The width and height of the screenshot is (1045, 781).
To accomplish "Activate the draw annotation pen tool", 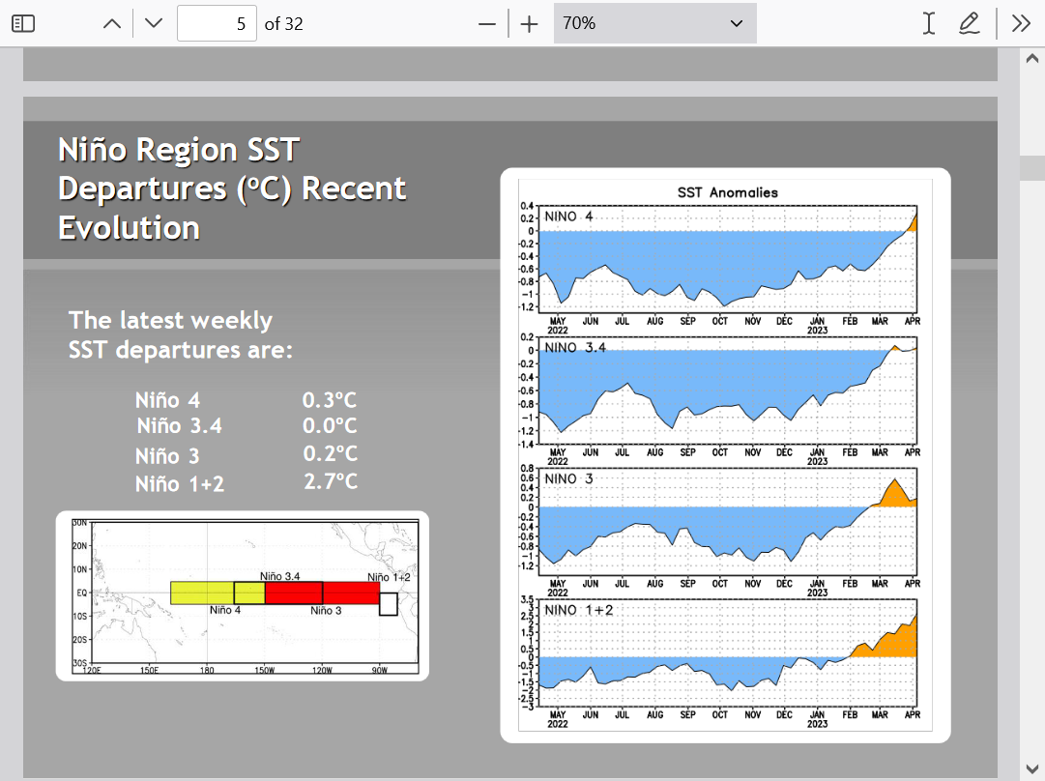I will (x=970, y=23).
